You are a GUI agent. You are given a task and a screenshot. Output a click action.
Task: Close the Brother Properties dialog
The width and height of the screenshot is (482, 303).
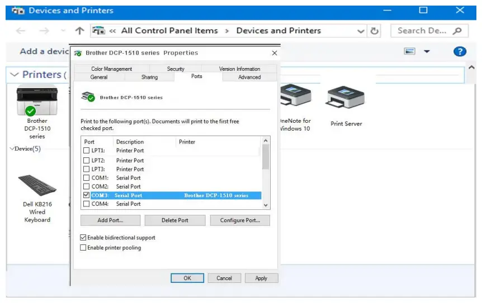pos(275,53)
